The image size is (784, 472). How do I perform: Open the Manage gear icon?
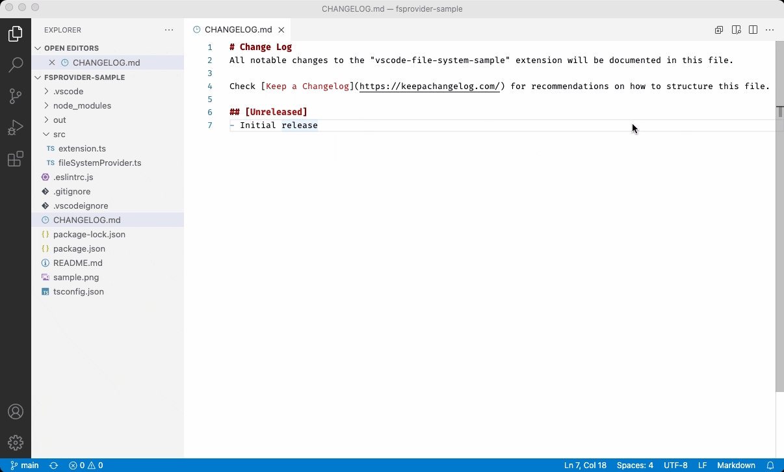pyautogui.click(x=16, y=443)
